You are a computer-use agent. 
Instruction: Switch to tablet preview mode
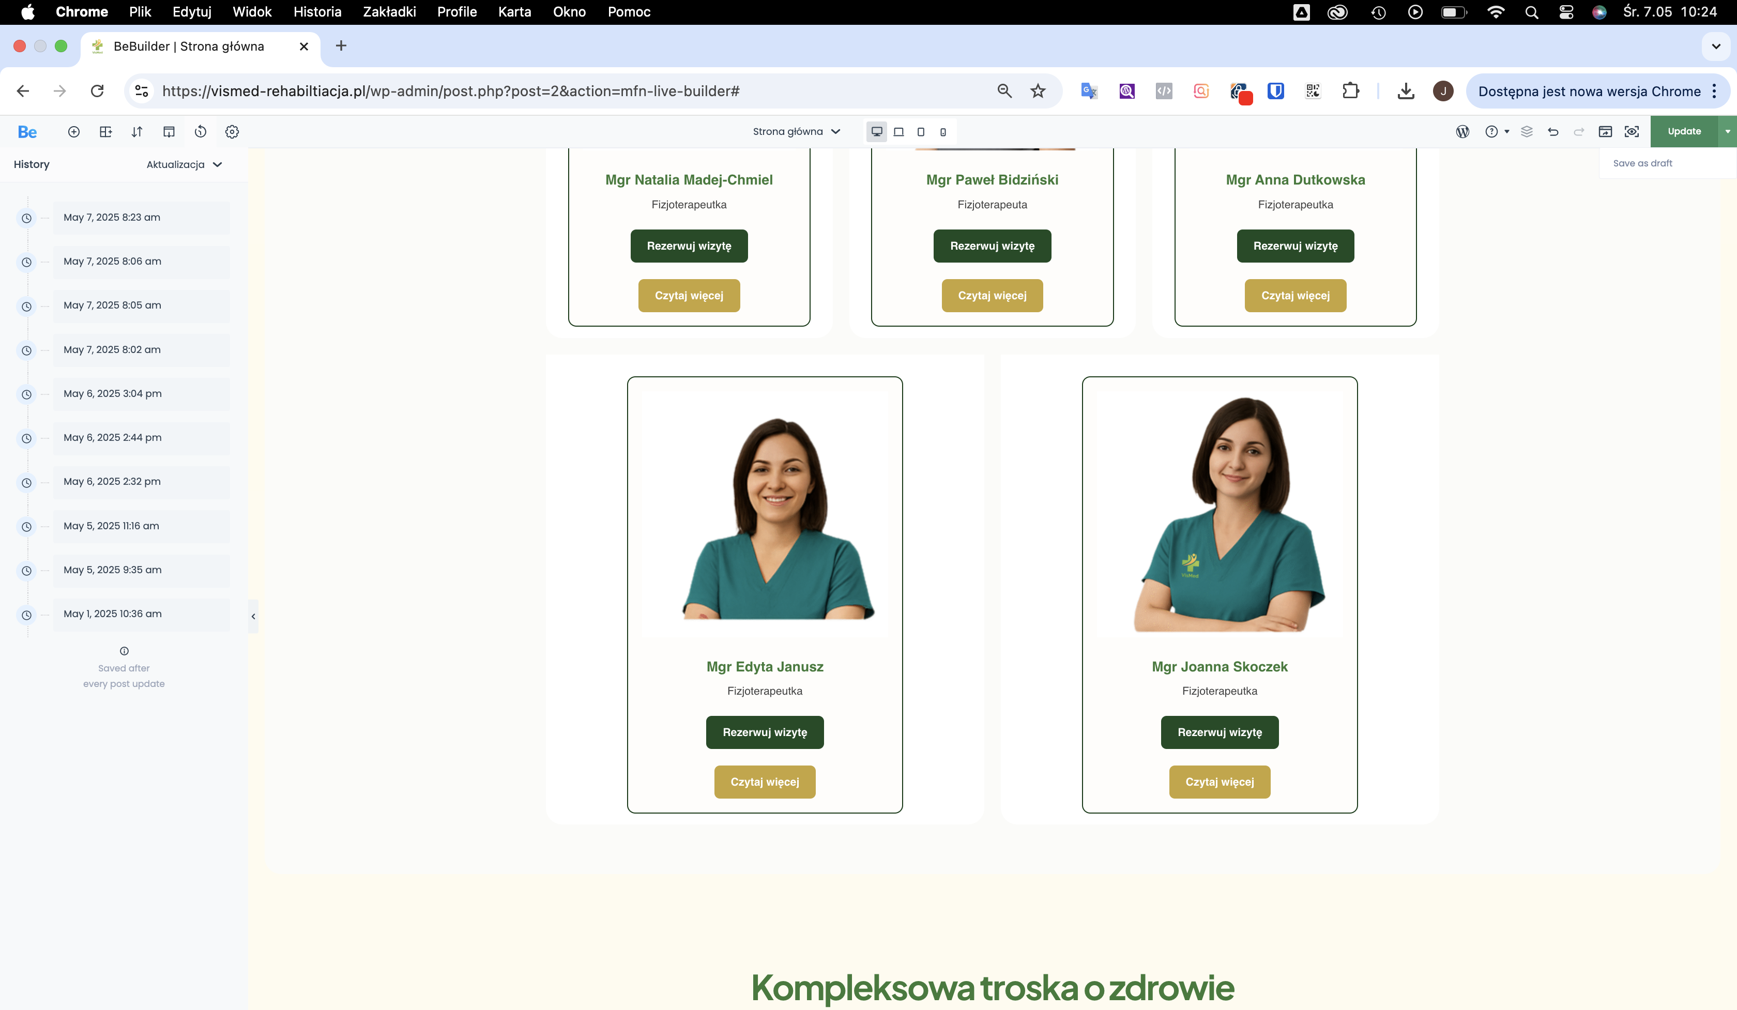tap(921, 132)
